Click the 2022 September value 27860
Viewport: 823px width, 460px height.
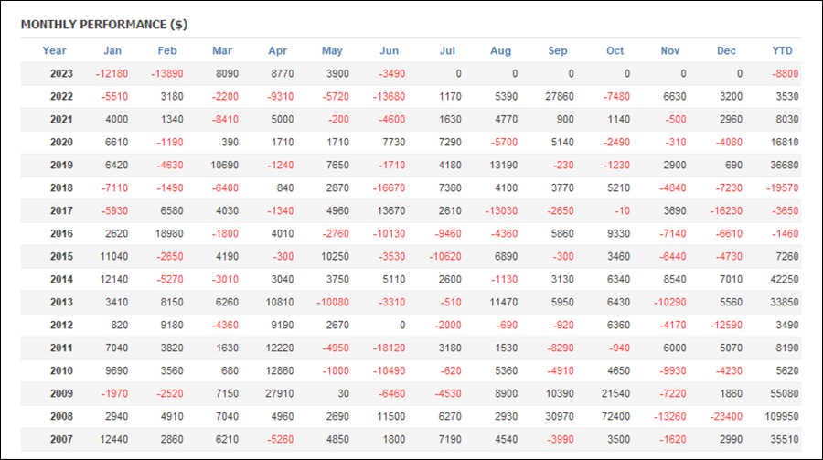coord(560,97)
